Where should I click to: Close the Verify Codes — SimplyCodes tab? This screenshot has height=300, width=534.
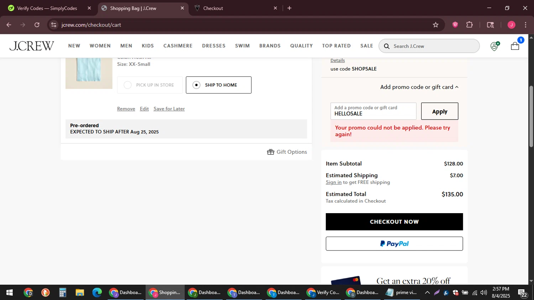89,8
